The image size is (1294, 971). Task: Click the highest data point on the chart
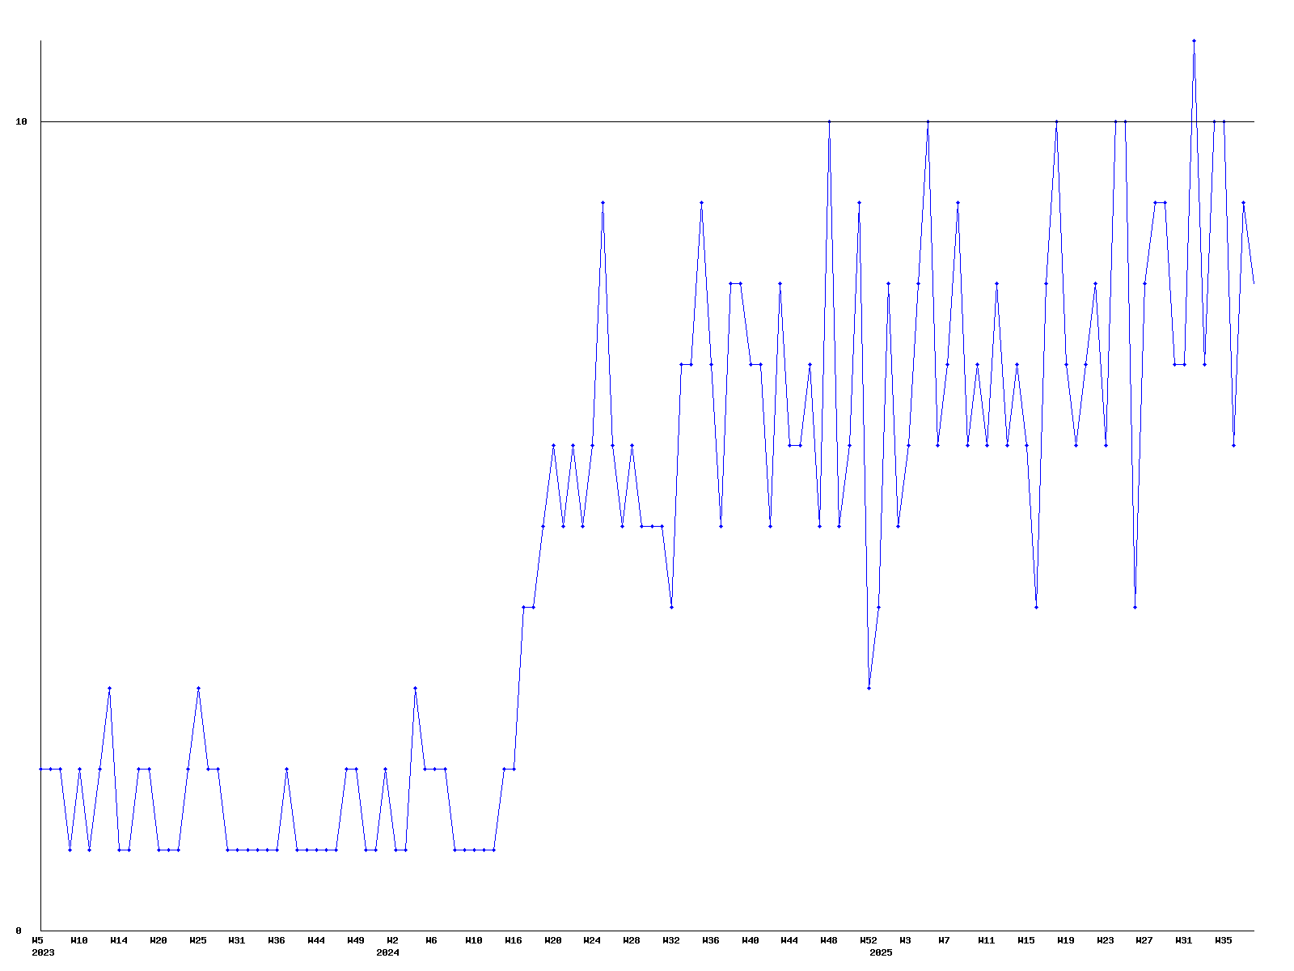tap(1194, 40)
